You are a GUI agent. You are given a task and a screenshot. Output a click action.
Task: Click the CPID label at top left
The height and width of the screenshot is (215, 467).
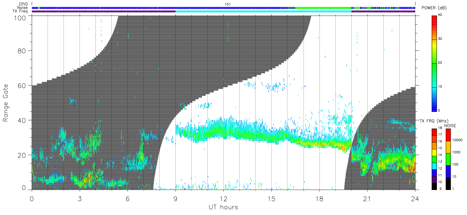tap(23, 4)
